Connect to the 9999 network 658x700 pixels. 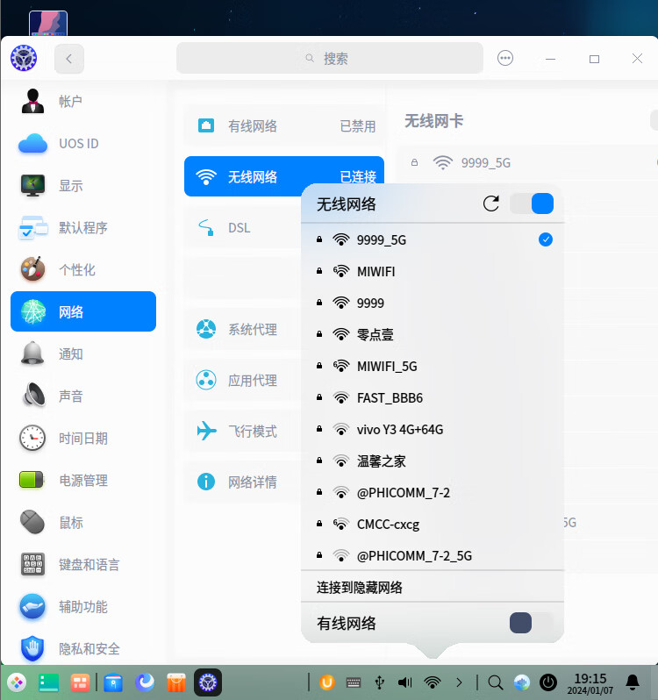pyautogui.click(x=433, y=304)
